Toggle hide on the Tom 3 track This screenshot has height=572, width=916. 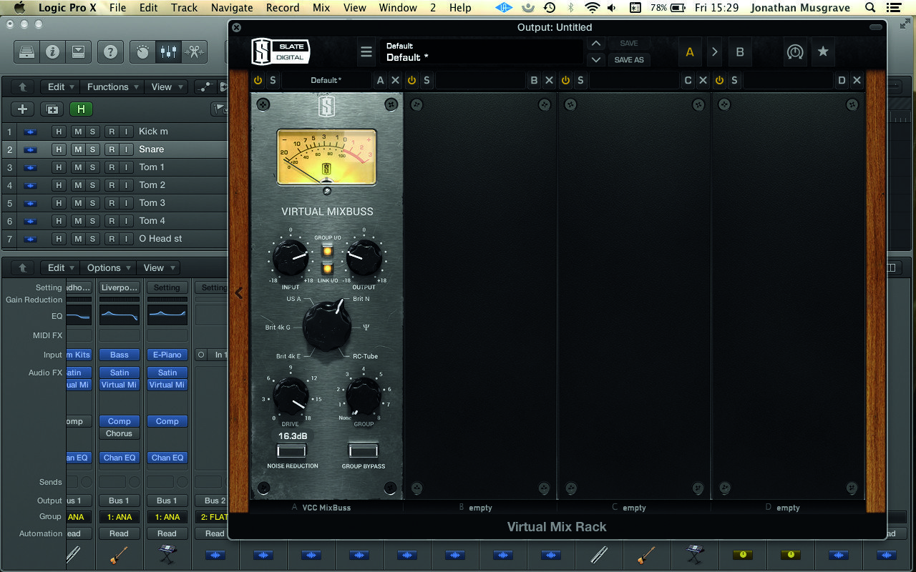coord(59,203)
